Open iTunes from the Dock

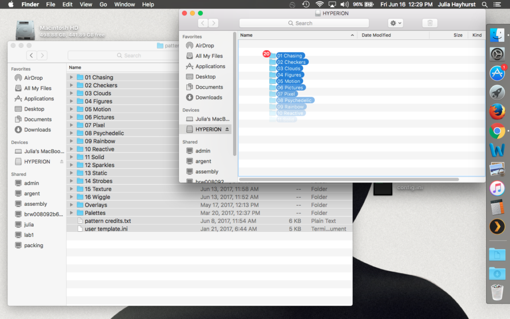coord(497,188)
